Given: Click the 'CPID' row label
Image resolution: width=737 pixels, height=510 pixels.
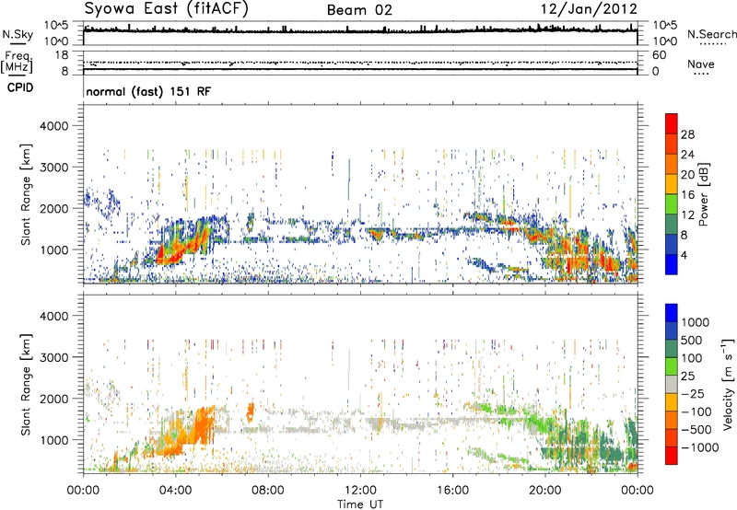Looking at the screenshot, I should click(20, 87).
